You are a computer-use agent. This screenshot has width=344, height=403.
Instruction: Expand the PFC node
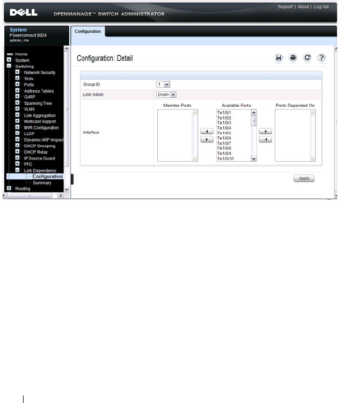(x=17, y=164)
